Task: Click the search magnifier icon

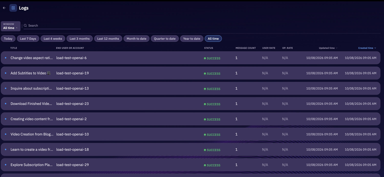Action: [x=25, y=26]
